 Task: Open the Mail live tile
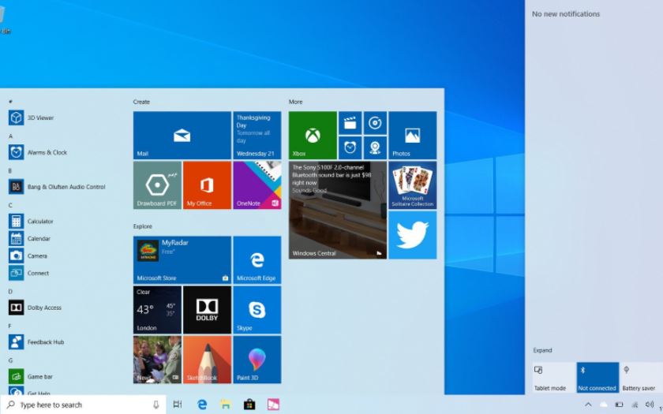tap(182, 135)
